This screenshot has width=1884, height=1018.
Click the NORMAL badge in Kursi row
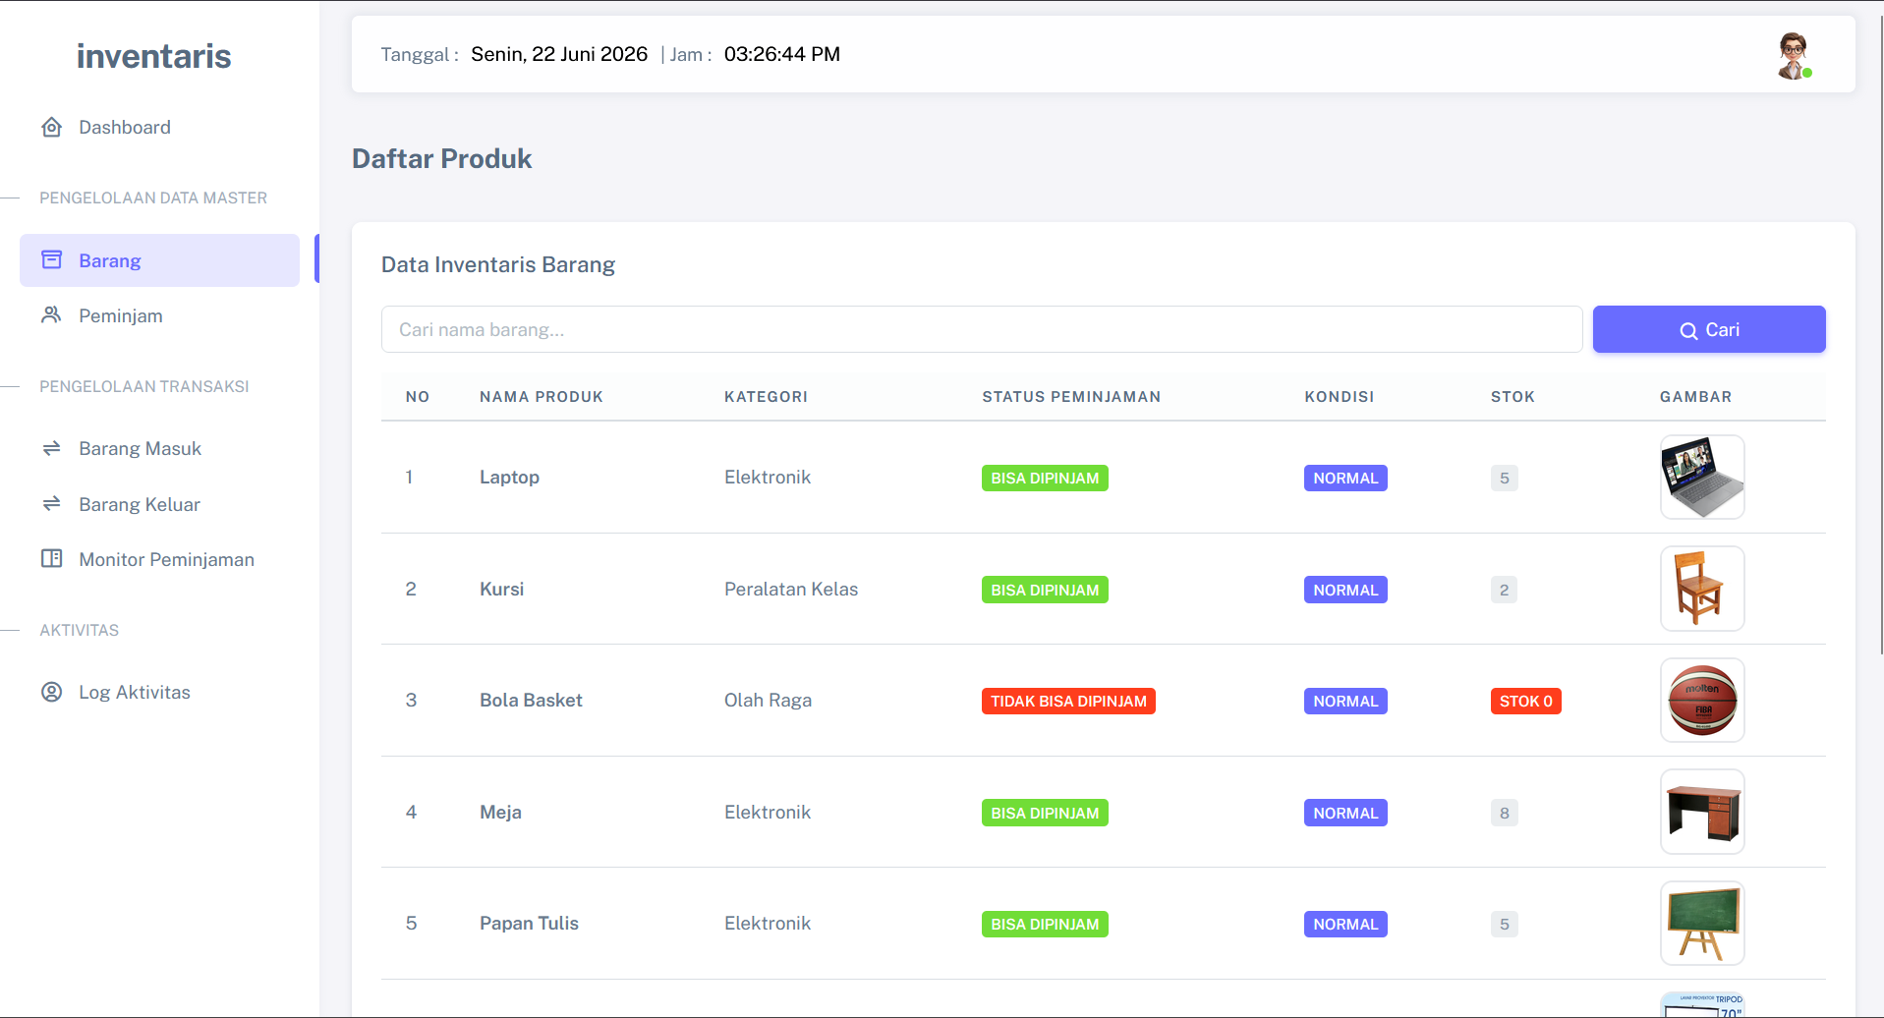click(1345, 590)
